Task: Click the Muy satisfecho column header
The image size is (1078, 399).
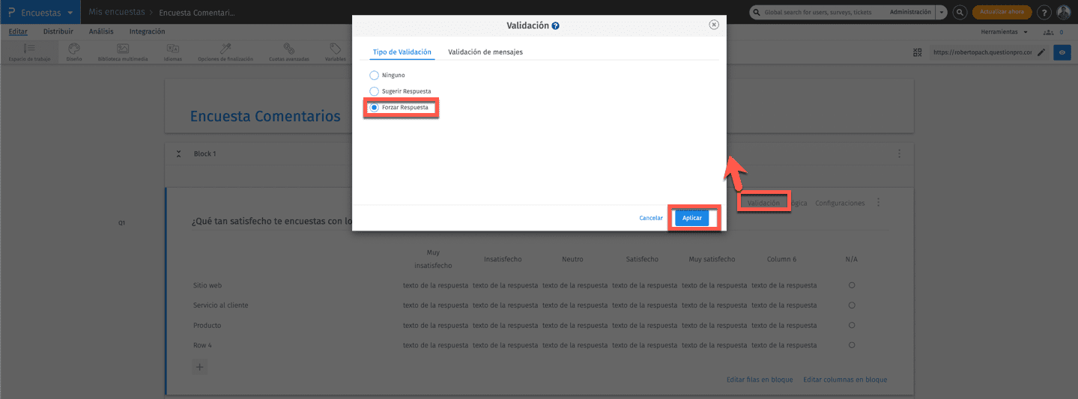Action: pos(712,259)
